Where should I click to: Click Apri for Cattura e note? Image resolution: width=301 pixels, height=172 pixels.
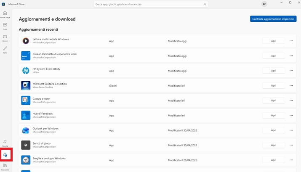tap(274, 101)
